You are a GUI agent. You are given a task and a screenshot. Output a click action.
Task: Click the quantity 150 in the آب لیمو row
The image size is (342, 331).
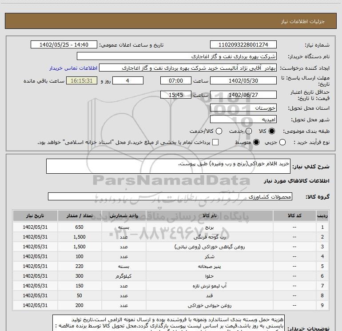pos(80,286)
